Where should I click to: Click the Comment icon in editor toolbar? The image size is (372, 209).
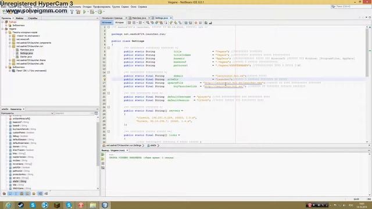(206, 23)
